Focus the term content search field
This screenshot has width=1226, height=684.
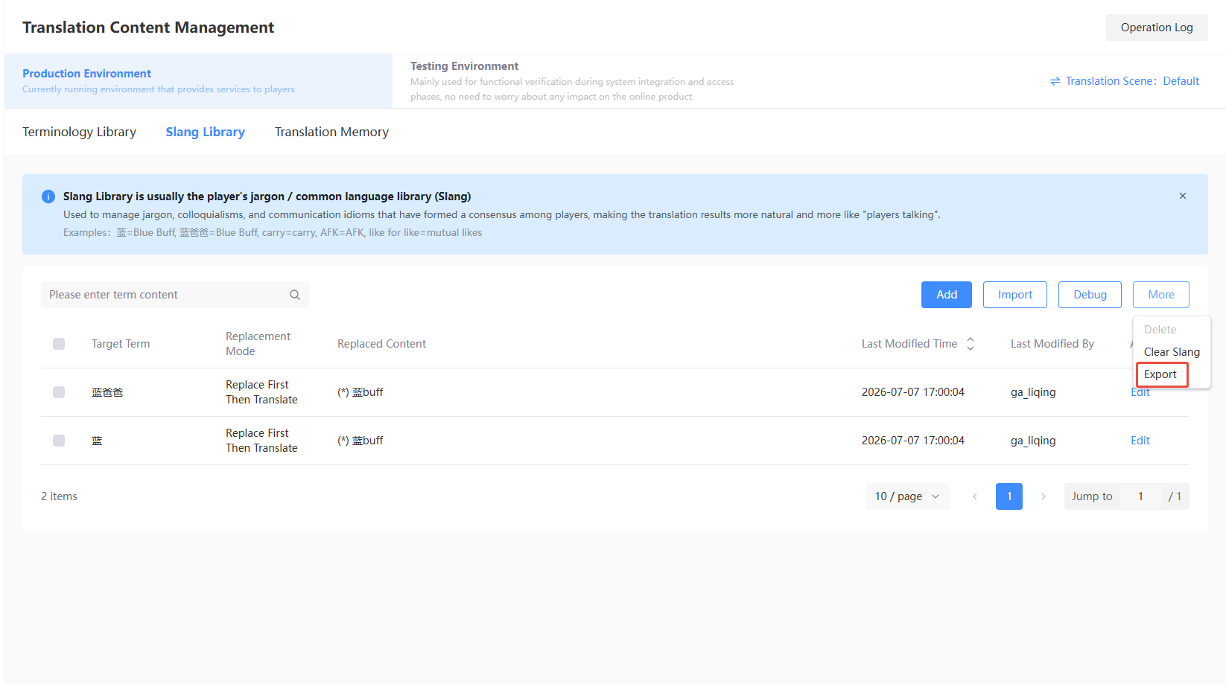coord(175,295)
